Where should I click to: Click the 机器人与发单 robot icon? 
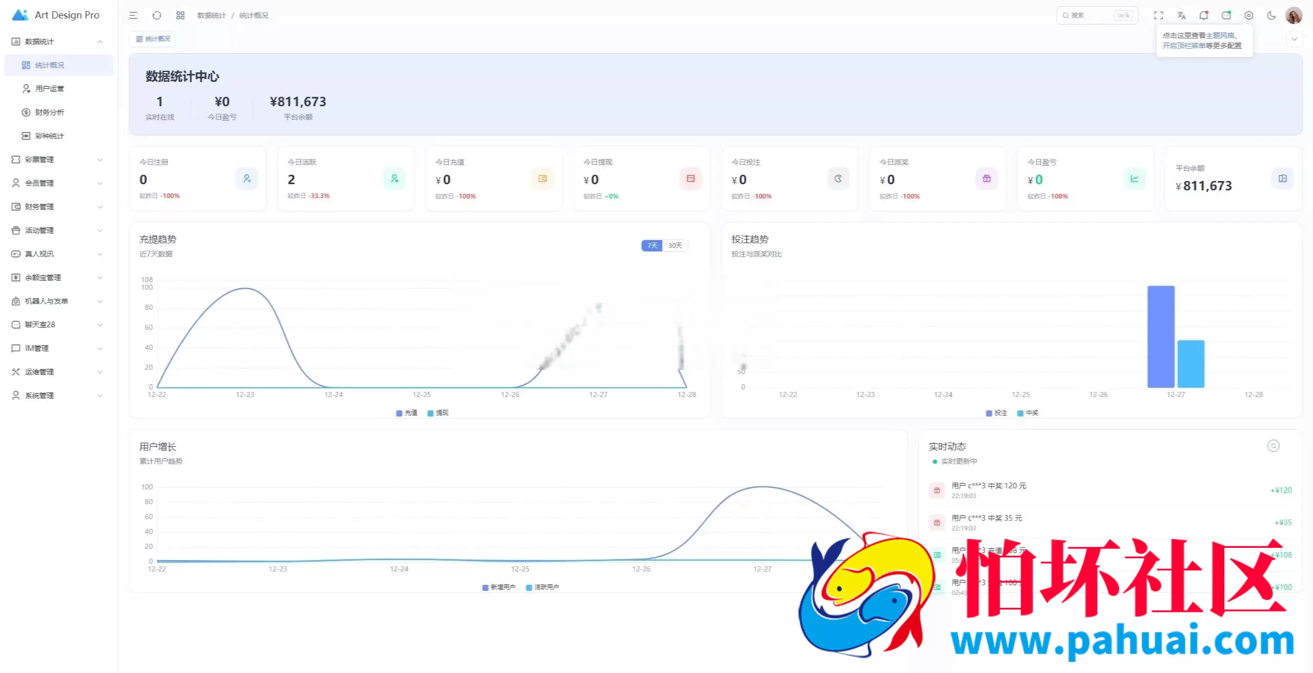pos(16,301)
